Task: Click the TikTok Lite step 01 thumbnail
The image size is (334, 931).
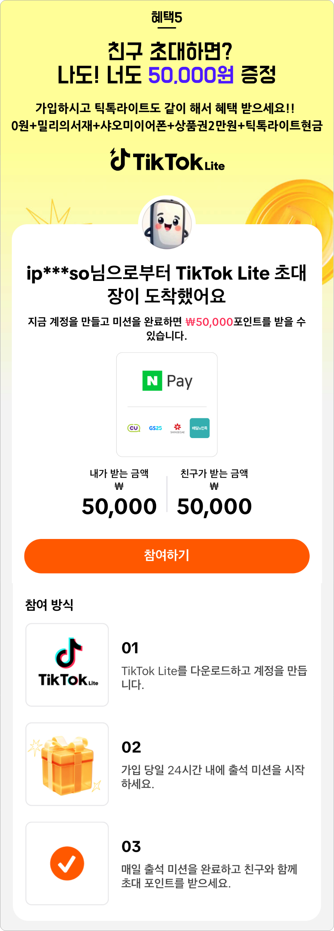Action: tap(67, 665)
